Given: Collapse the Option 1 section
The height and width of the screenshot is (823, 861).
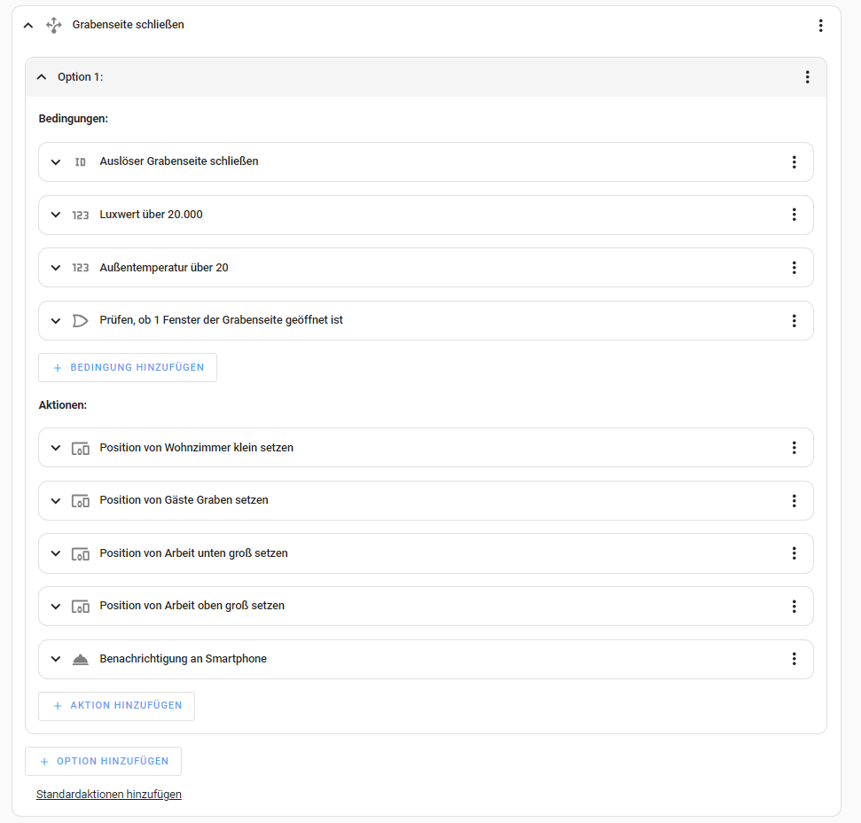Looking at the screenshot, I should 41,77.
